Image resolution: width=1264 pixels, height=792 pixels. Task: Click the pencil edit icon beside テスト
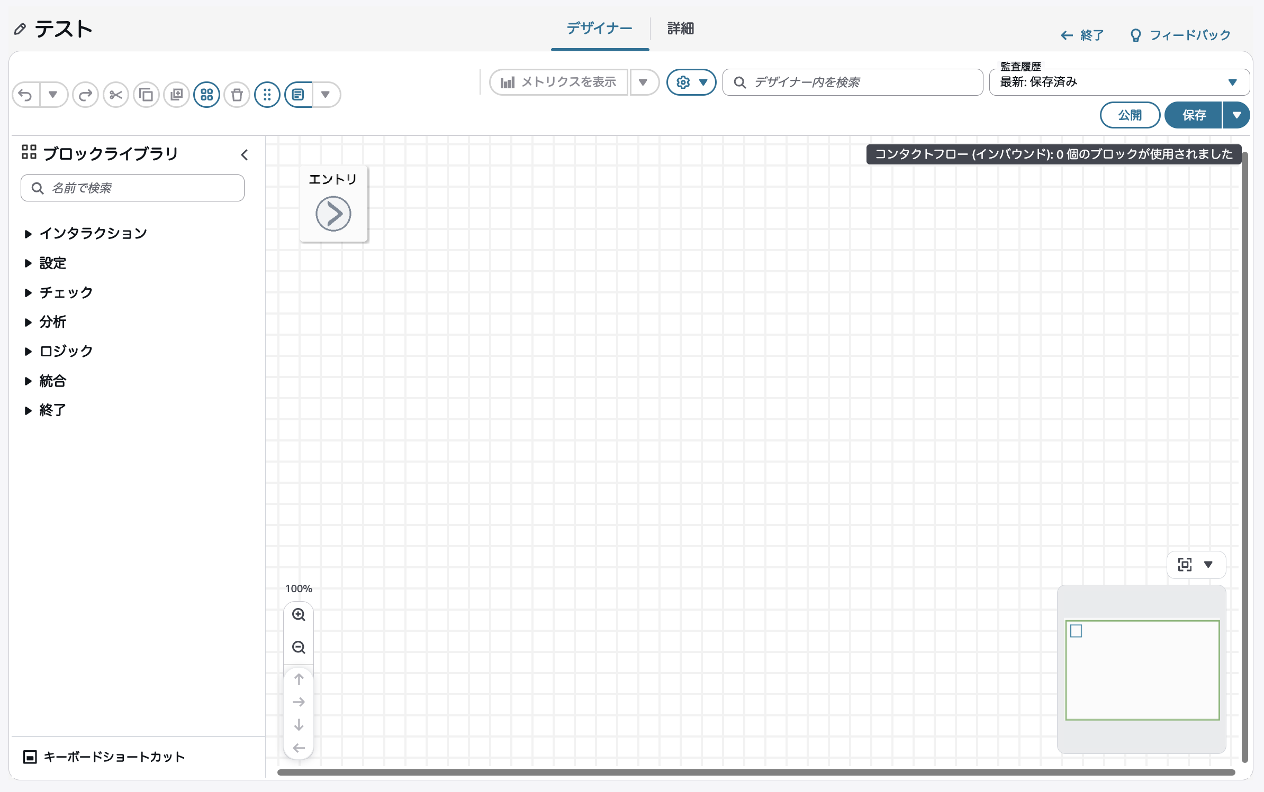click(x=20, y=29)
